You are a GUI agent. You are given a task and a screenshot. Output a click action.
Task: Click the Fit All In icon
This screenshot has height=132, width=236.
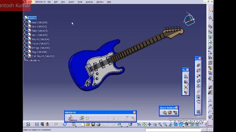144,124
